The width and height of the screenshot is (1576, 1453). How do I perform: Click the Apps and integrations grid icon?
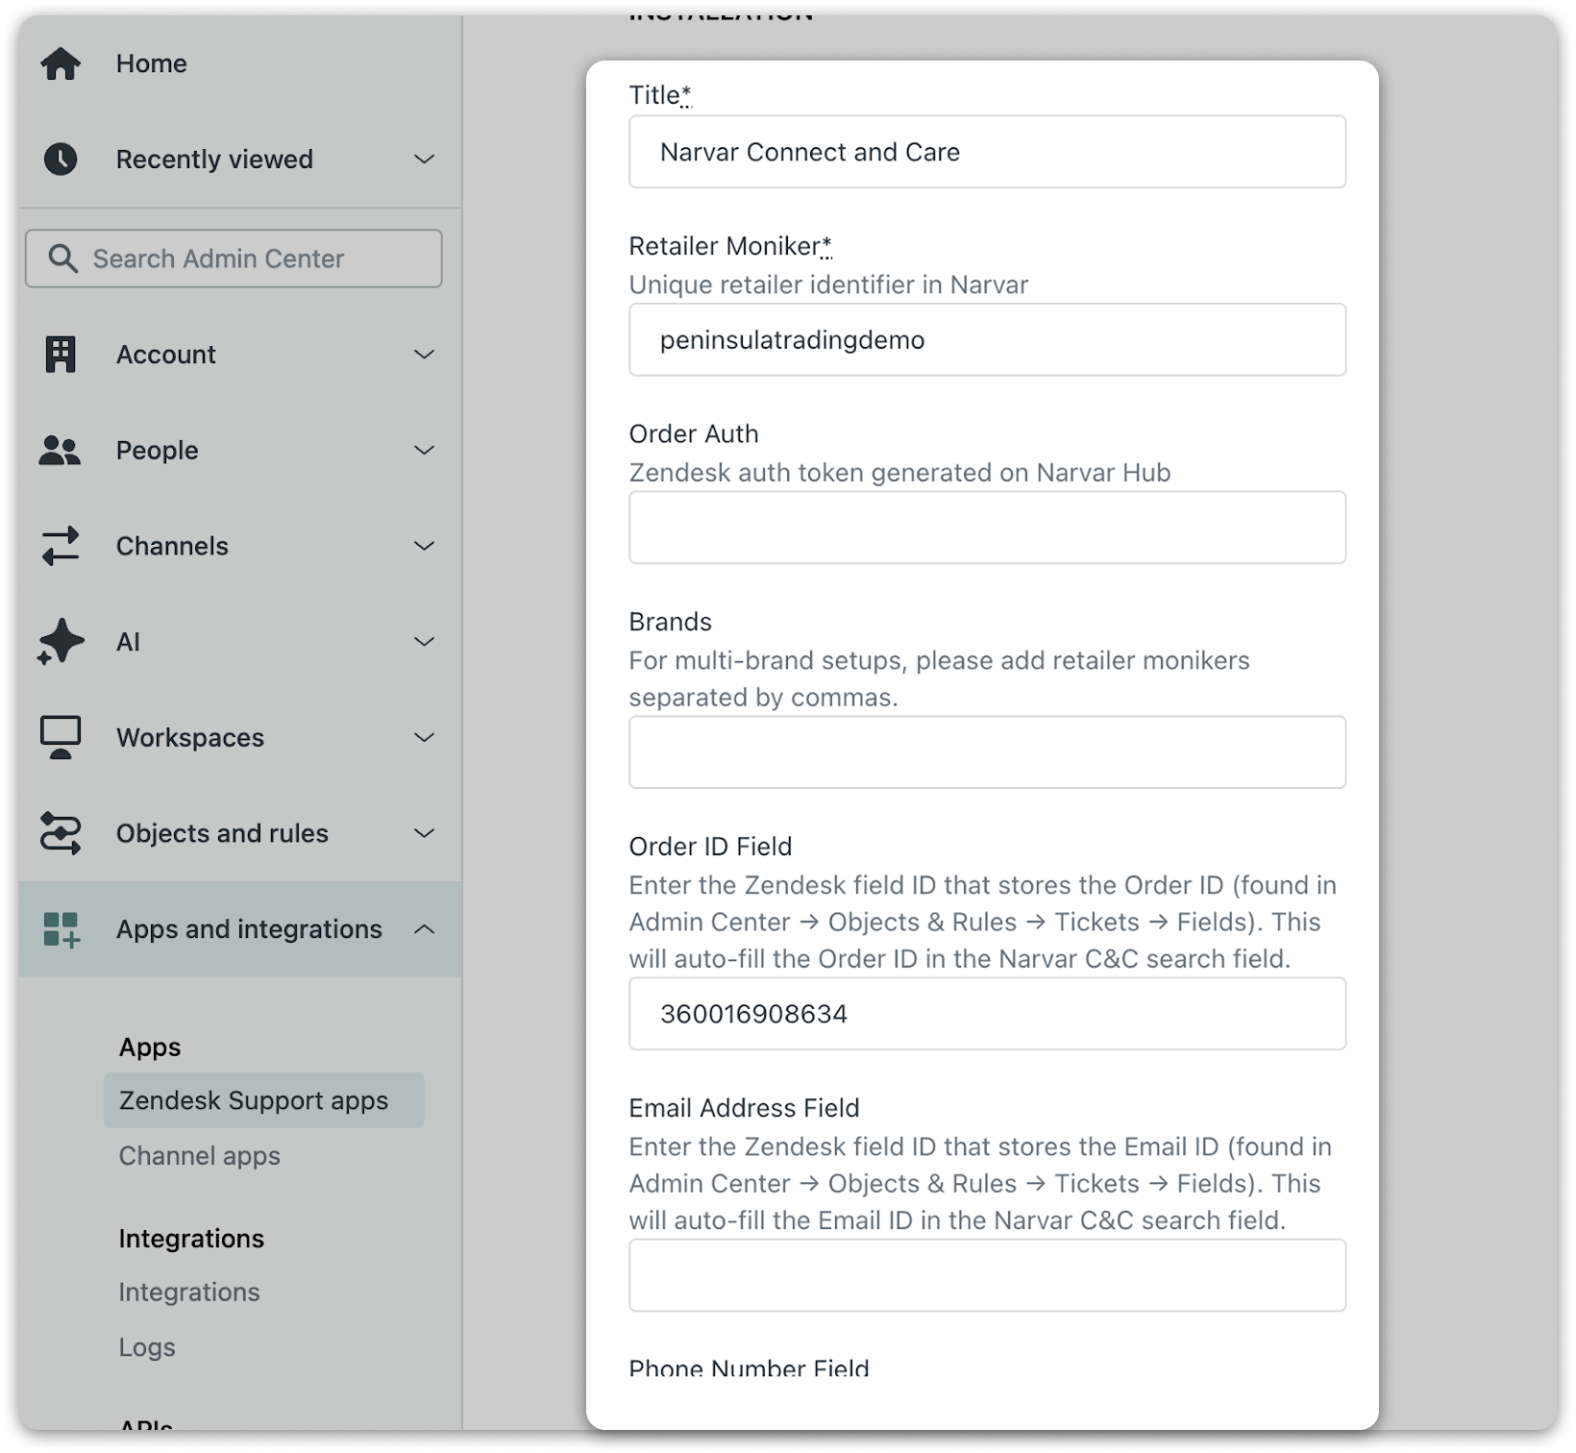(x=62, y=929)
